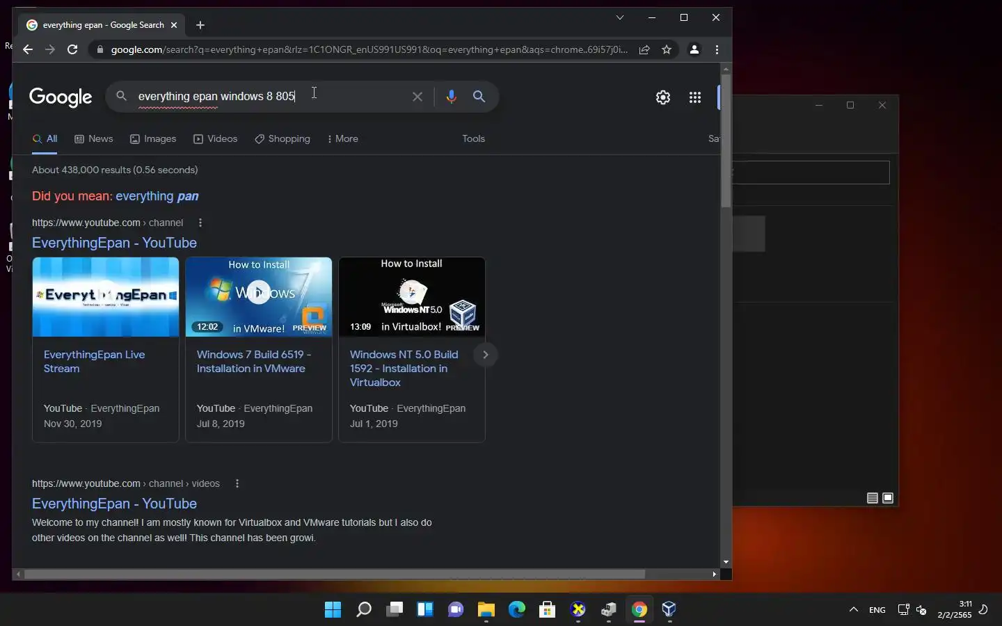The width and height of the screenshot is (1002, 626).
Task: Play Windows 7 Build 6519 video thumbnail
Action: click(x=259, y=297)
